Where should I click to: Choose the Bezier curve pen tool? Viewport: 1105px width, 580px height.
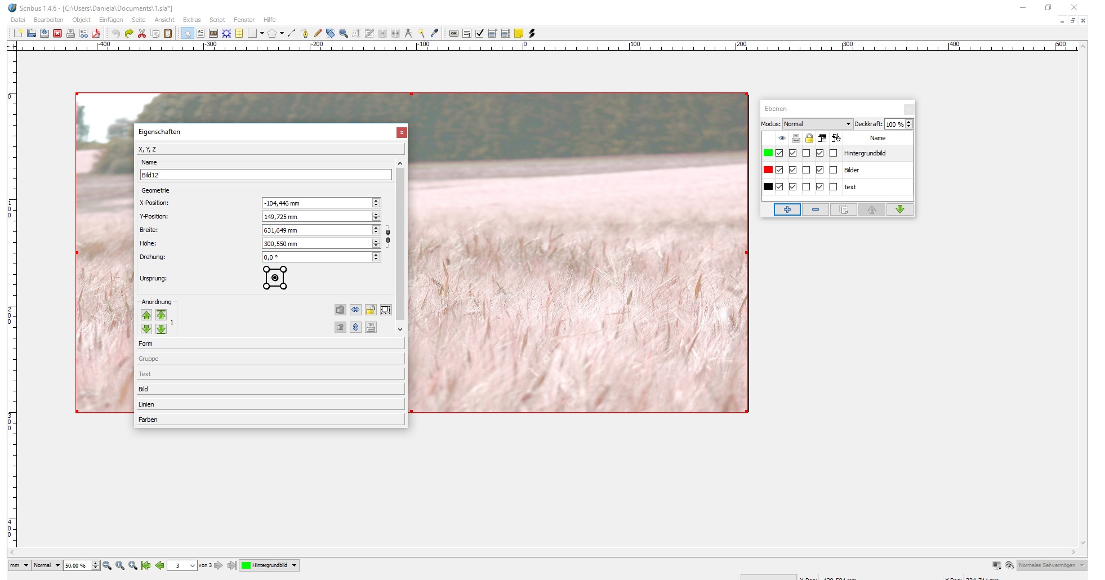(x=305, y=33)
